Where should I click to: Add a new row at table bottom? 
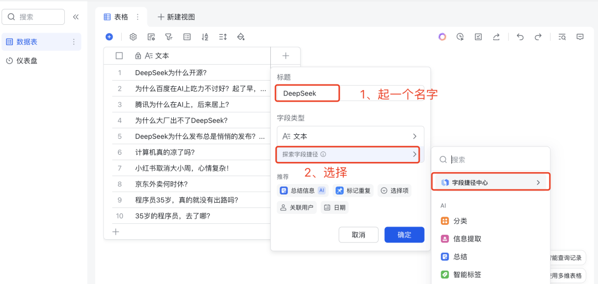point(116,232)
